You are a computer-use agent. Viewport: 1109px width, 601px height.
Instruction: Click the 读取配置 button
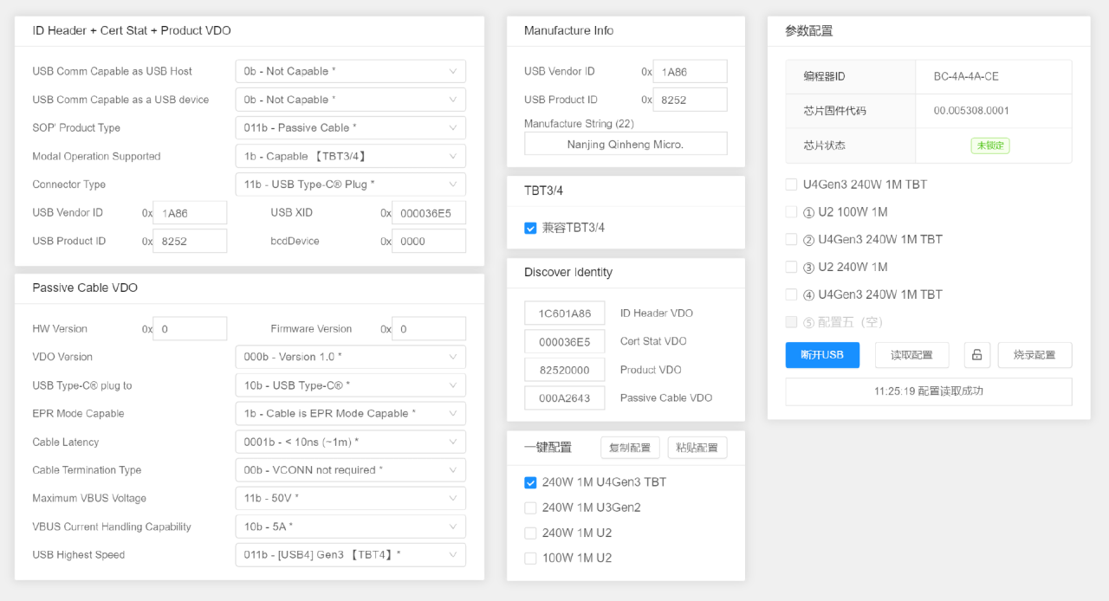(x=911, y=355)
